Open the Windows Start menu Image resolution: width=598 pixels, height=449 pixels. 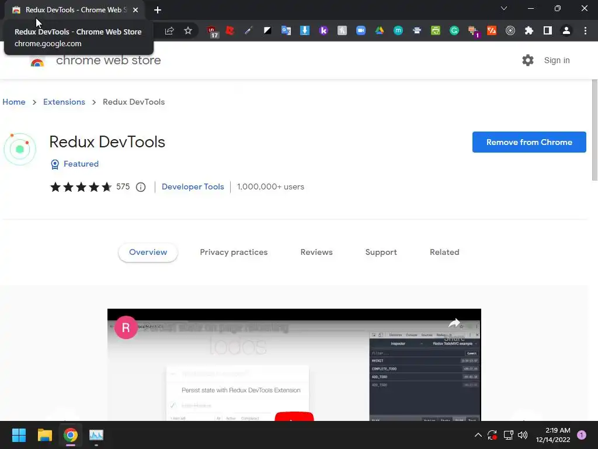point(19,435)
